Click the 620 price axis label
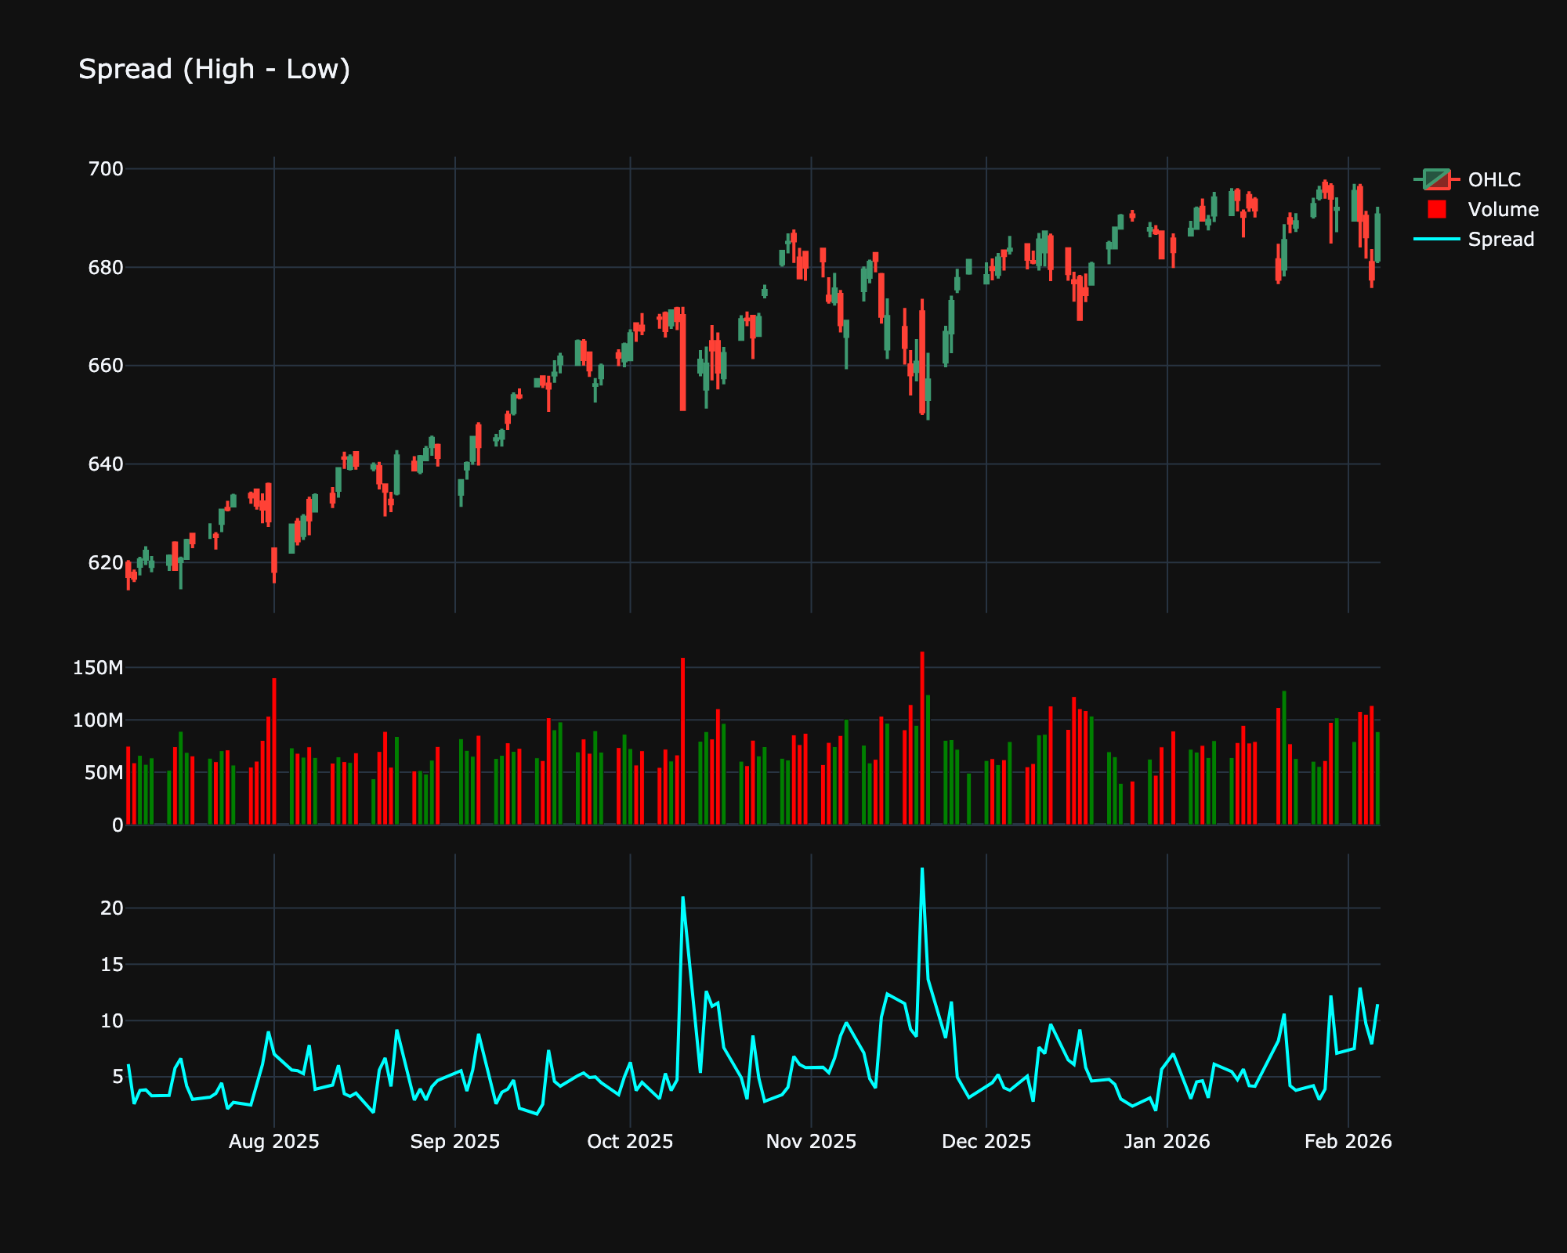The height and width of the screenshot is (1253, 1567). (106, 562)
